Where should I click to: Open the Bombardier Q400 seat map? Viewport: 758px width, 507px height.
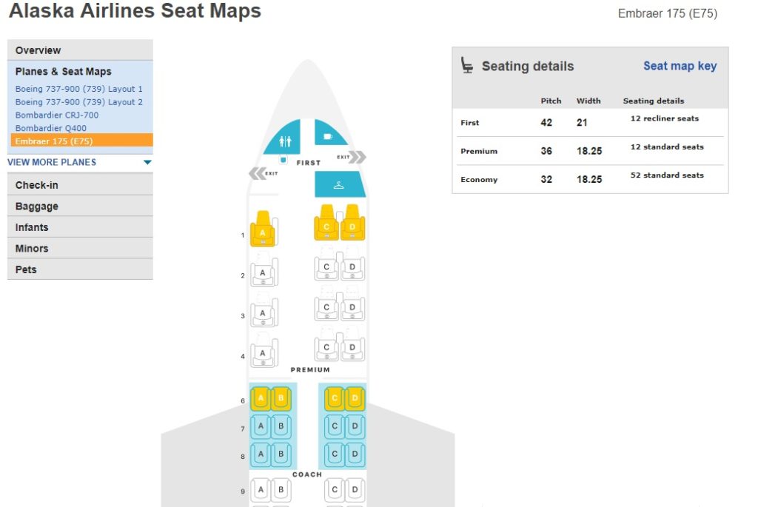point(50,128)
